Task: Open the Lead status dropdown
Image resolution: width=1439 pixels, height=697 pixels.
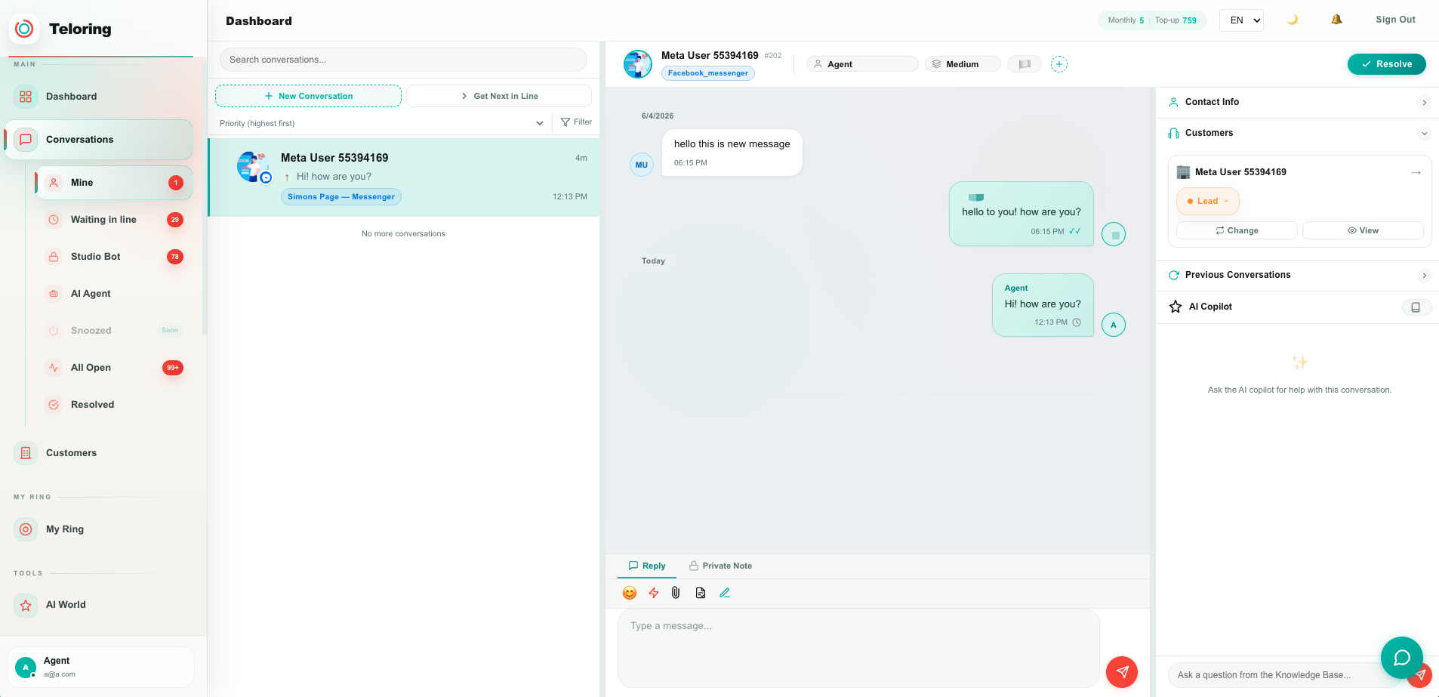Action: click(1208, 201)
